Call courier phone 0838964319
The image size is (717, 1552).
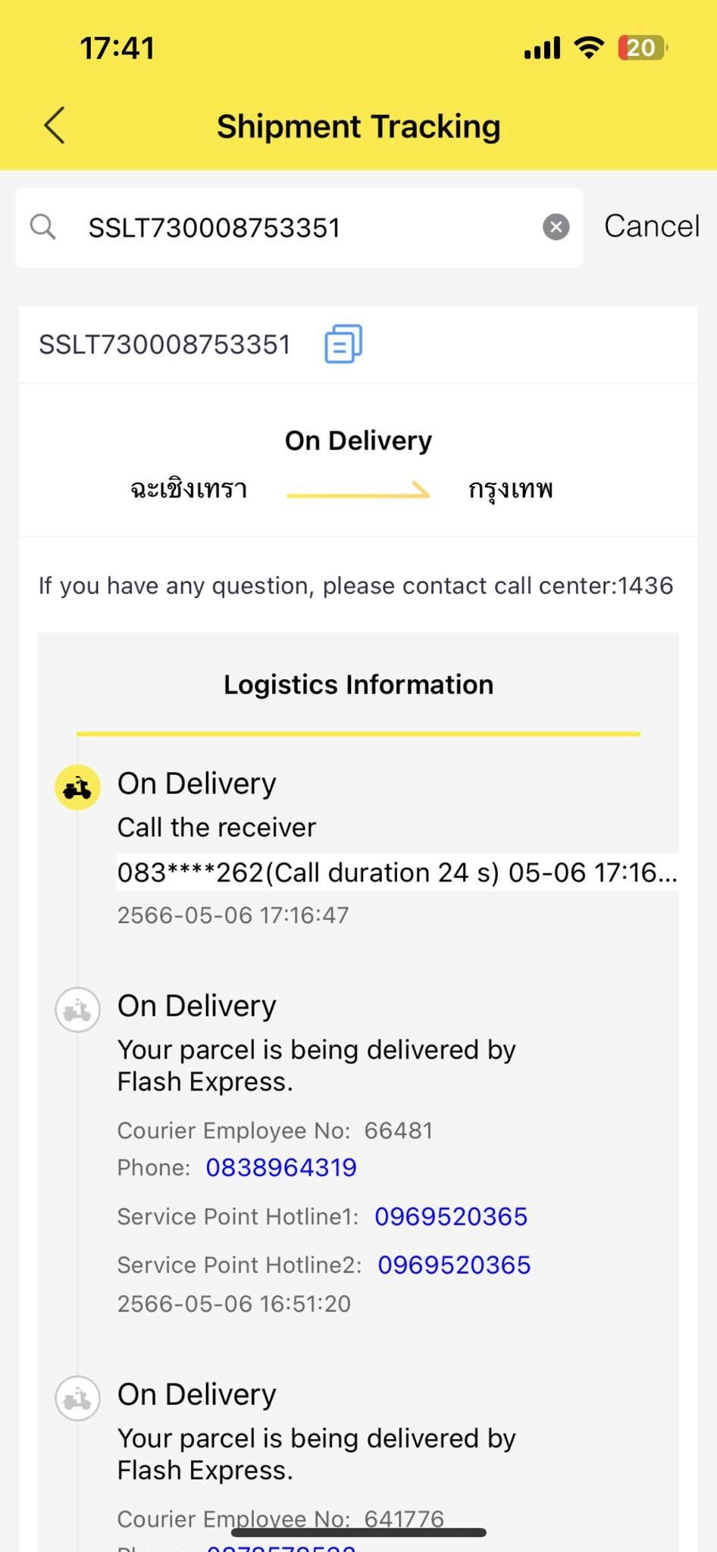[x=281, y=1167]
